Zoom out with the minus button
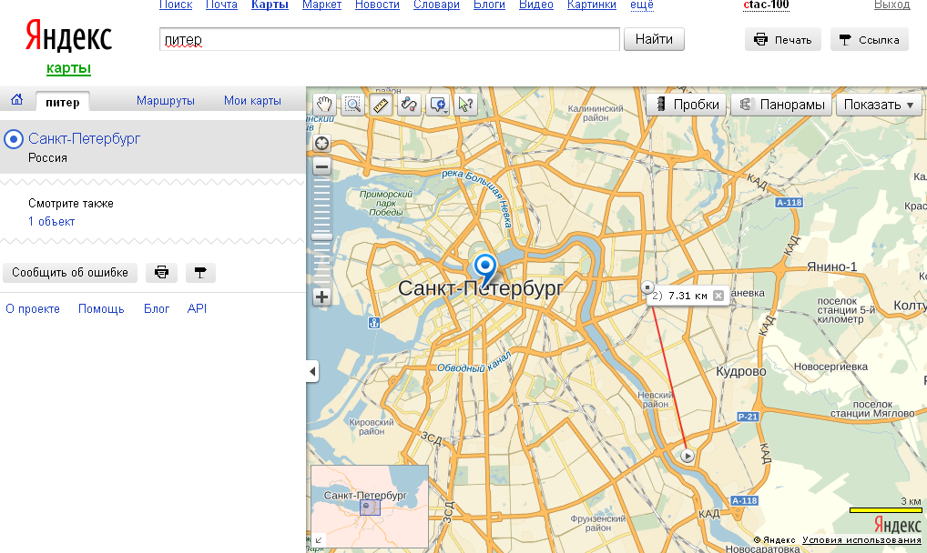The image size is (927, 553). [321, 167]
